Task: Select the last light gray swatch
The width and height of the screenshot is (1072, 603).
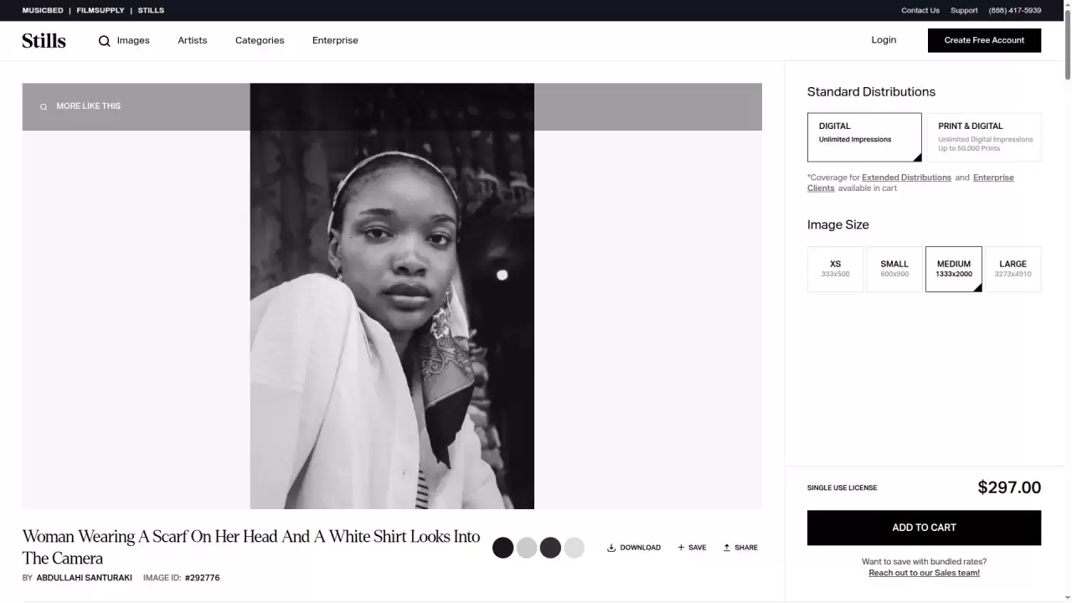Action: coord(574,548)
